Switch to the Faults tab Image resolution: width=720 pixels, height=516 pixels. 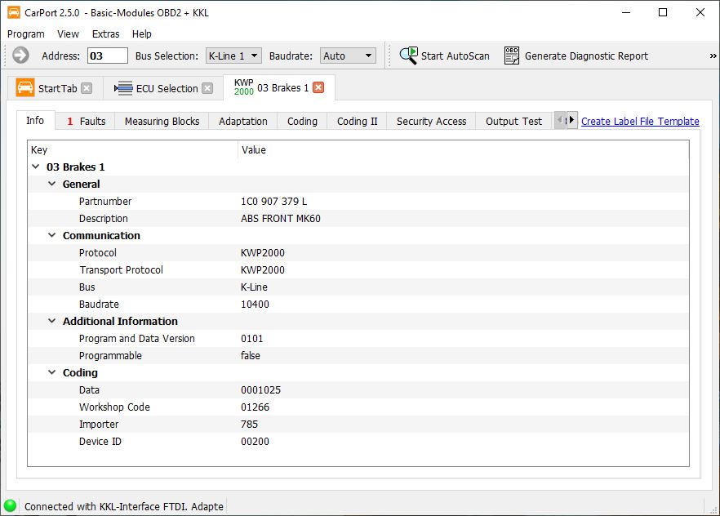[86, 121]
